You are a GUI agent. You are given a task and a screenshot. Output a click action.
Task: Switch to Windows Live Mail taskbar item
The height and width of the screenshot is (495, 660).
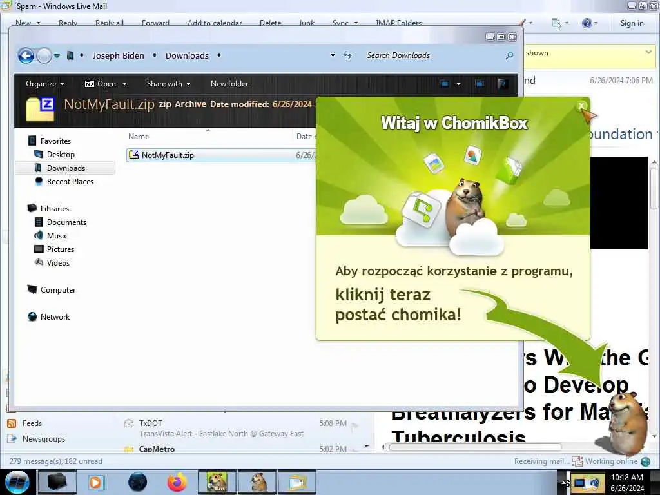tap(297, 482)
